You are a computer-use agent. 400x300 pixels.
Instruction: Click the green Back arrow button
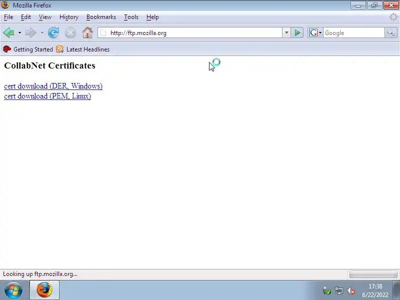(x=8, y=32)
